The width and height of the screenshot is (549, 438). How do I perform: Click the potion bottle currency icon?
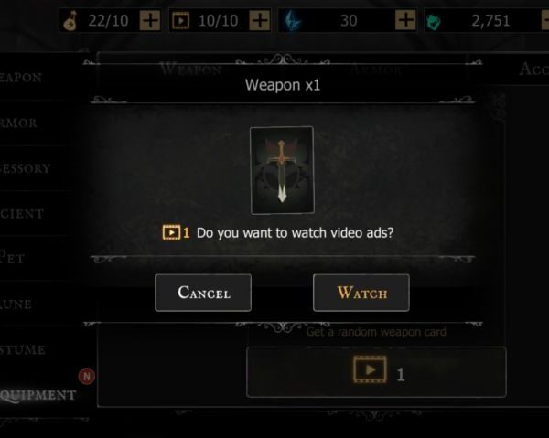tap(70, 21)
